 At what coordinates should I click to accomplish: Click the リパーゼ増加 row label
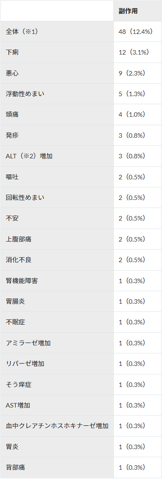[x=25, y=364]
